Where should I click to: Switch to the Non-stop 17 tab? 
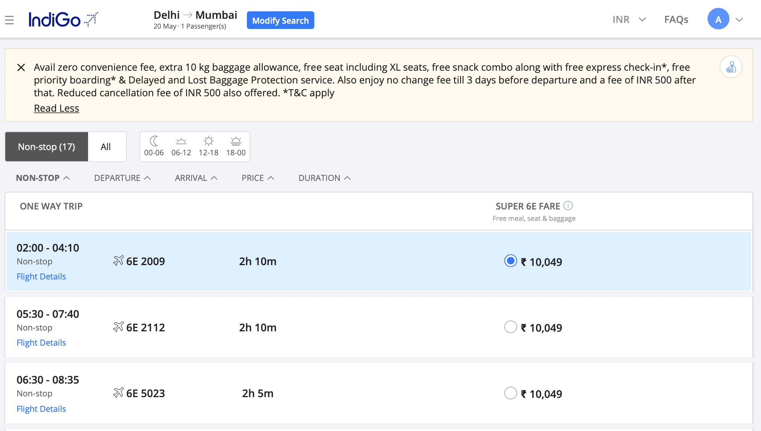click(47, 146)
